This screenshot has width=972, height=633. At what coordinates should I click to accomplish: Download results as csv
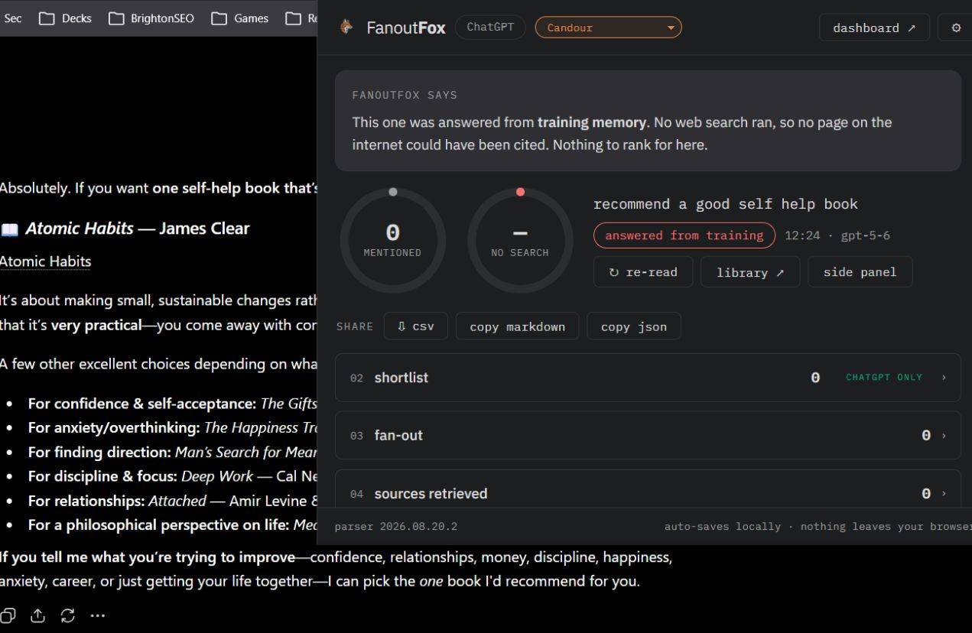point(415,326)
